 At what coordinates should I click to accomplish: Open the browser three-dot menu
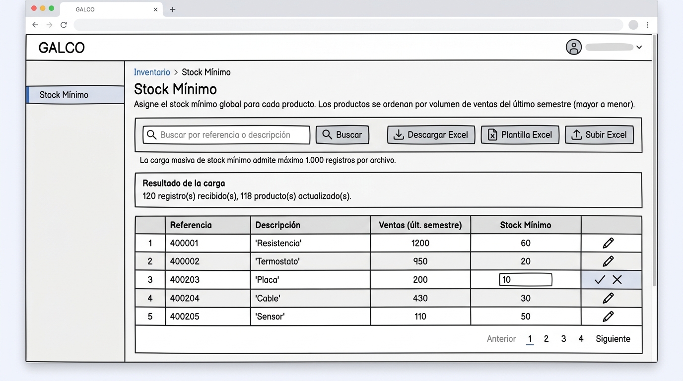(647, 25)
